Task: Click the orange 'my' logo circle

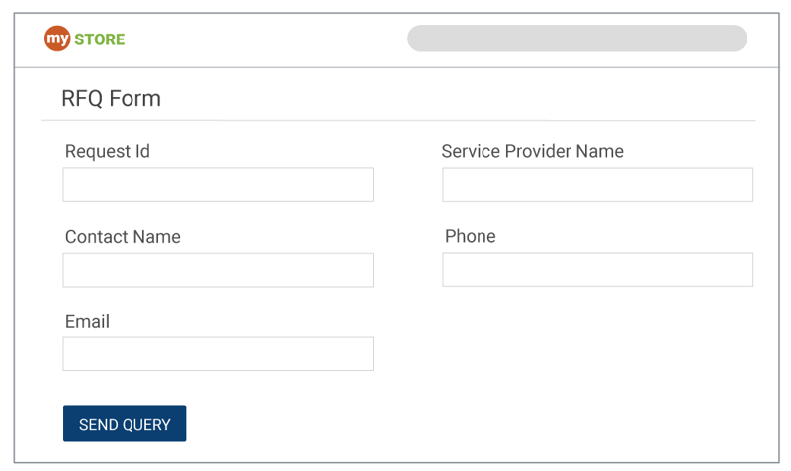Action: [57, 39]
